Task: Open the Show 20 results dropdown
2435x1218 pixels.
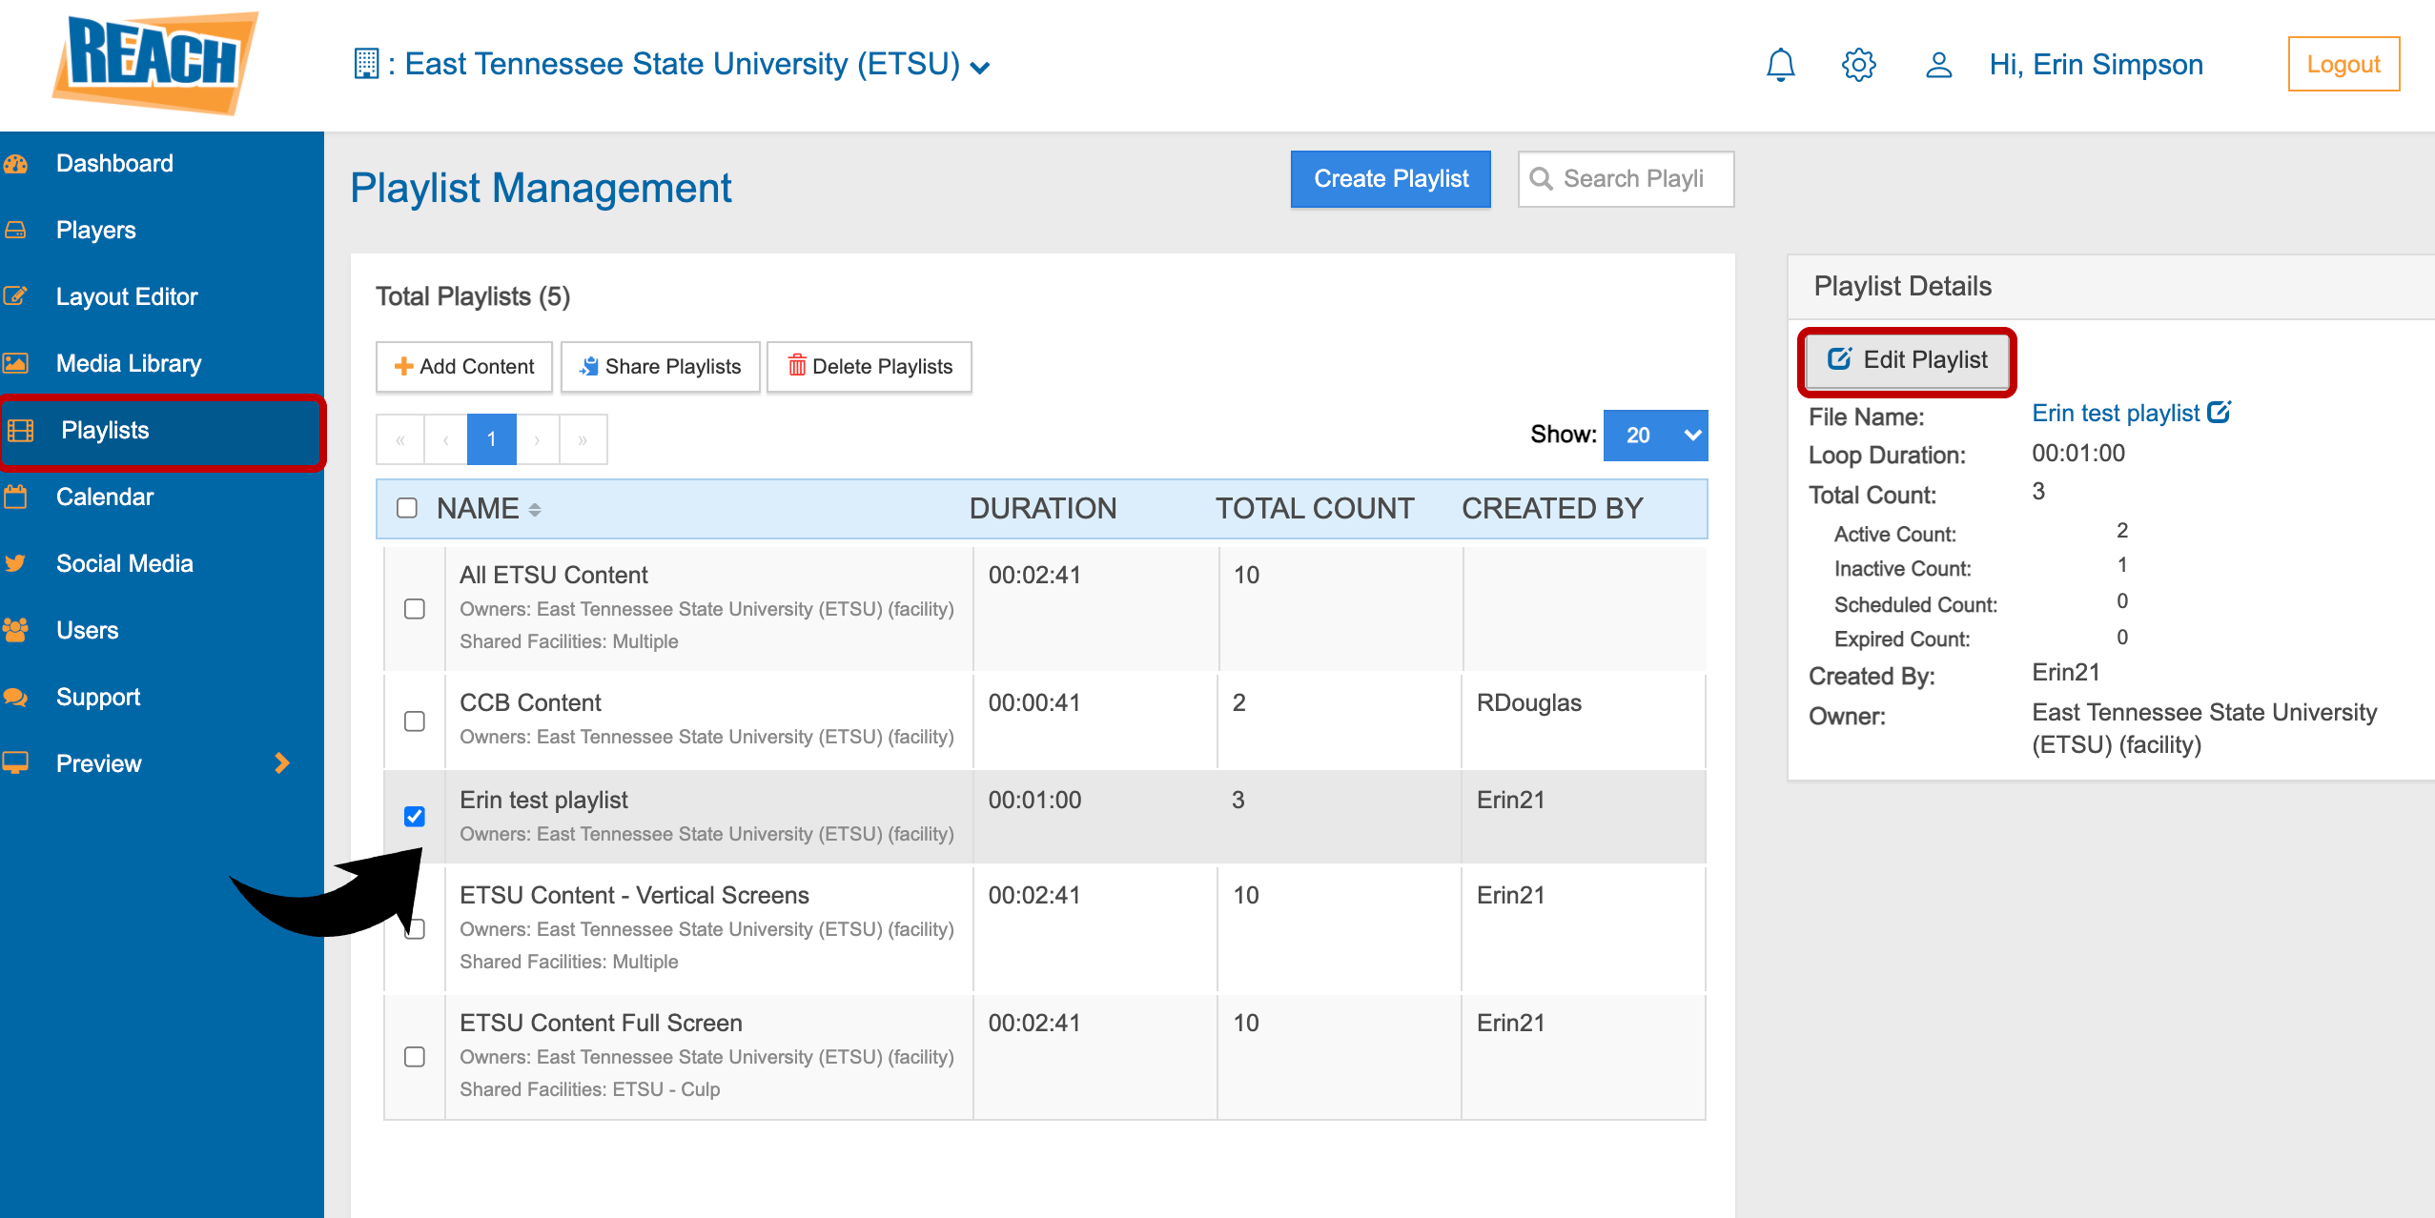Action: pos(1656,435)
